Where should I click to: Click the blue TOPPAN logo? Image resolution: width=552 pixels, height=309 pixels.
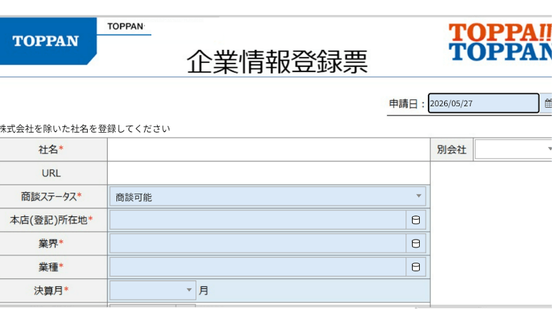pyautogui.click(x=48, y=41)
